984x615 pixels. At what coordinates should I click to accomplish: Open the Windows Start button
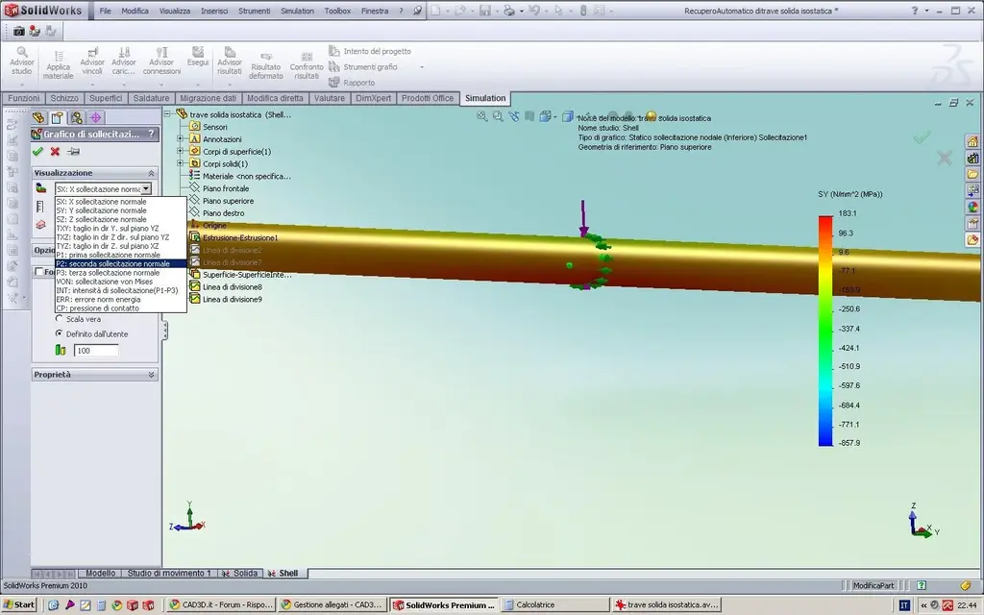coord(19,605)
